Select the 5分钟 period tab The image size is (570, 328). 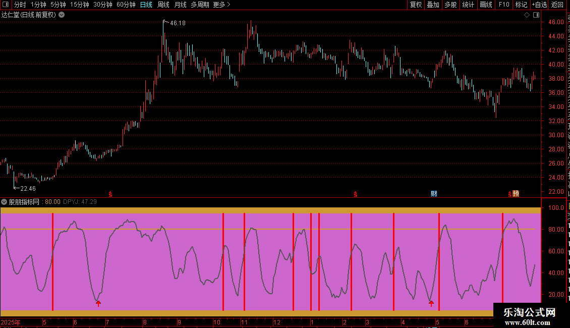pos(58,5)
